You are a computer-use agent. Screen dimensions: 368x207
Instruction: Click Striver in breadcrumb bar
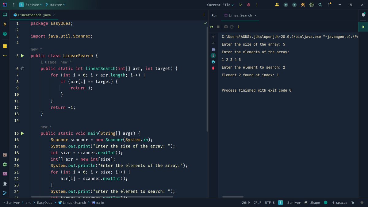pyautogui.click(x=13, y=202)
